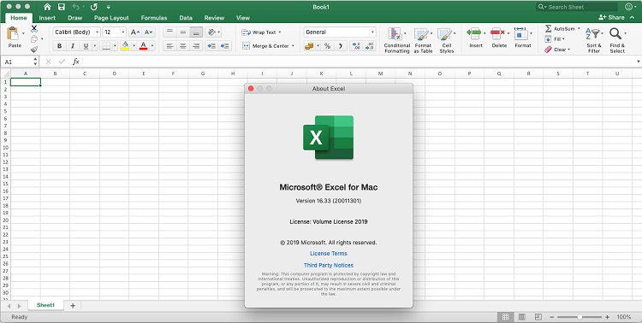
Task: Apply Percent style
Action: pos(327,46)
